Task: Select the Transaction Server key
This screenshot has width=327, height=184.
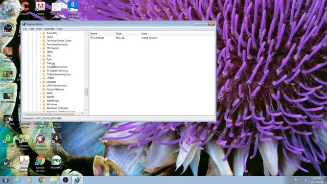Action: point(57,67)
